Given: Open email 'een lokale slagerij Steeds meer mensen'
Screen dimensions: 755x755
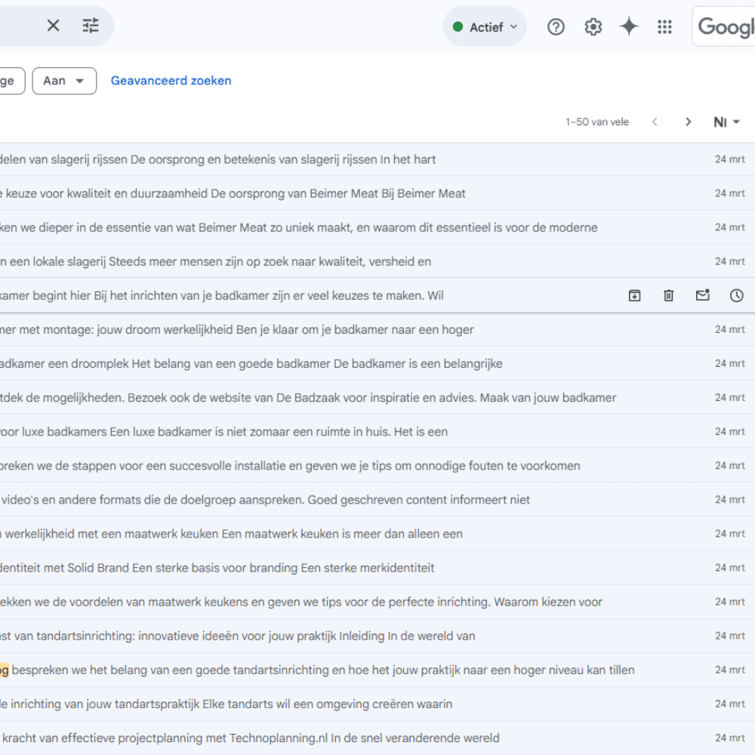Looking at the screenshot, I should tap(377, 261).
